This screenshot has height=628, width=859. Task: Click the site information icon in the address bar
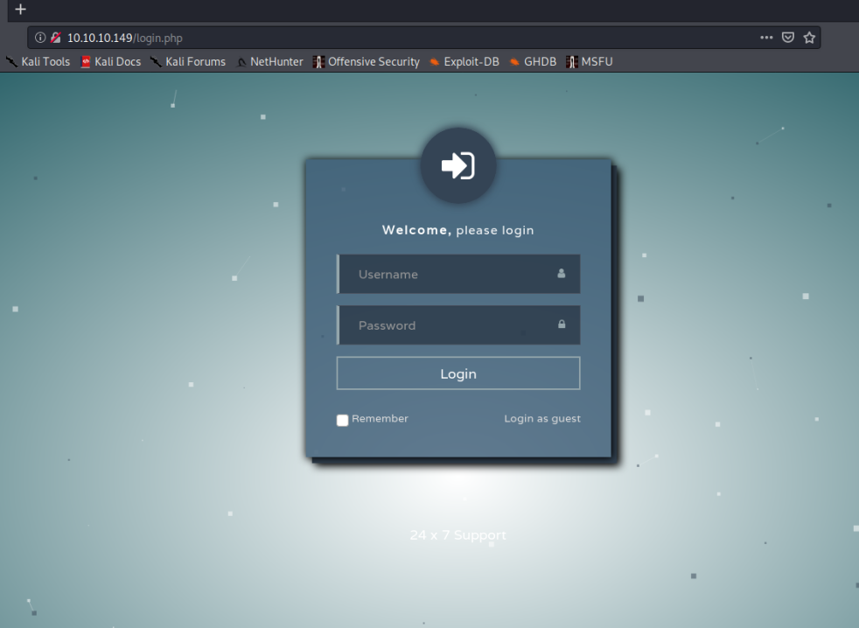click(x=40, y=38)
